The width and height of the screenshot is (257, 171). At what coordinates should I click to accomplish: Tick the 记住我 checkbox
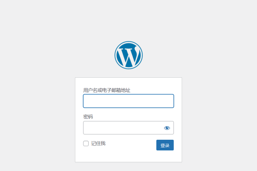tap(86, 143)
